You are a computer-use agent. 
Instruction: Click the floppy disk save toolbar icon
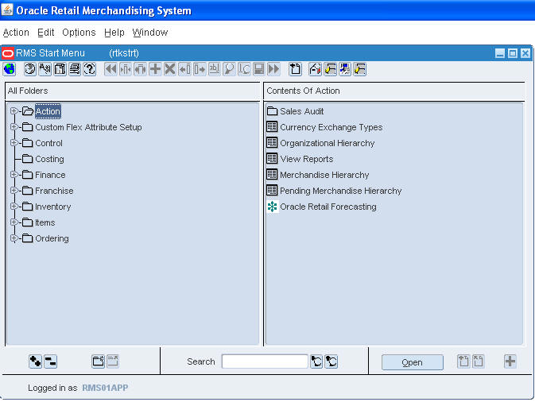259,69
